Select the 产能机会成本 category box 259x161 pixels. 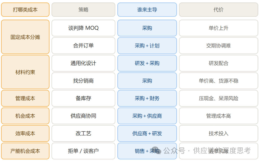pos(25,151)
